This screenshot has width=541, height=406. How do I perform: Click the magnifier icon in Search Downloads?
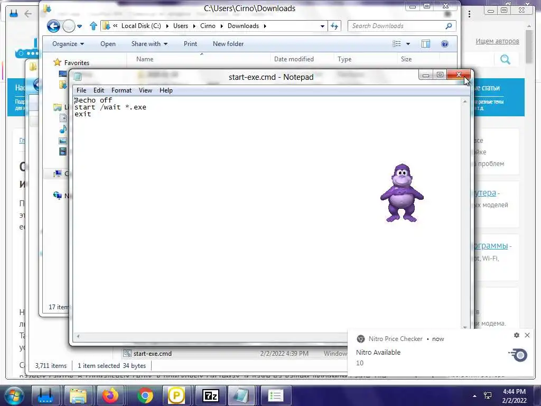pyautogui.click(x=449, y=26)
